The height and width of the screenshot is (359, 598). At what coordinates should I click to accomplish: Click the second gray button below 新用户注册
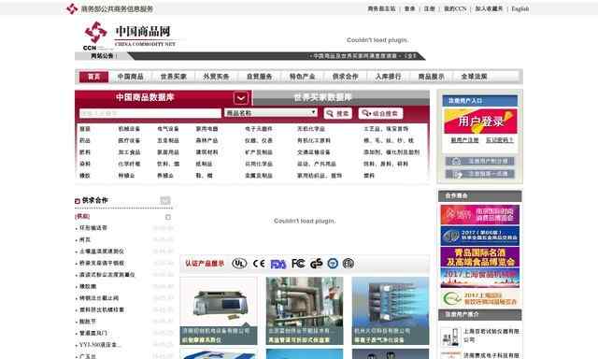[x=479, y=174]
